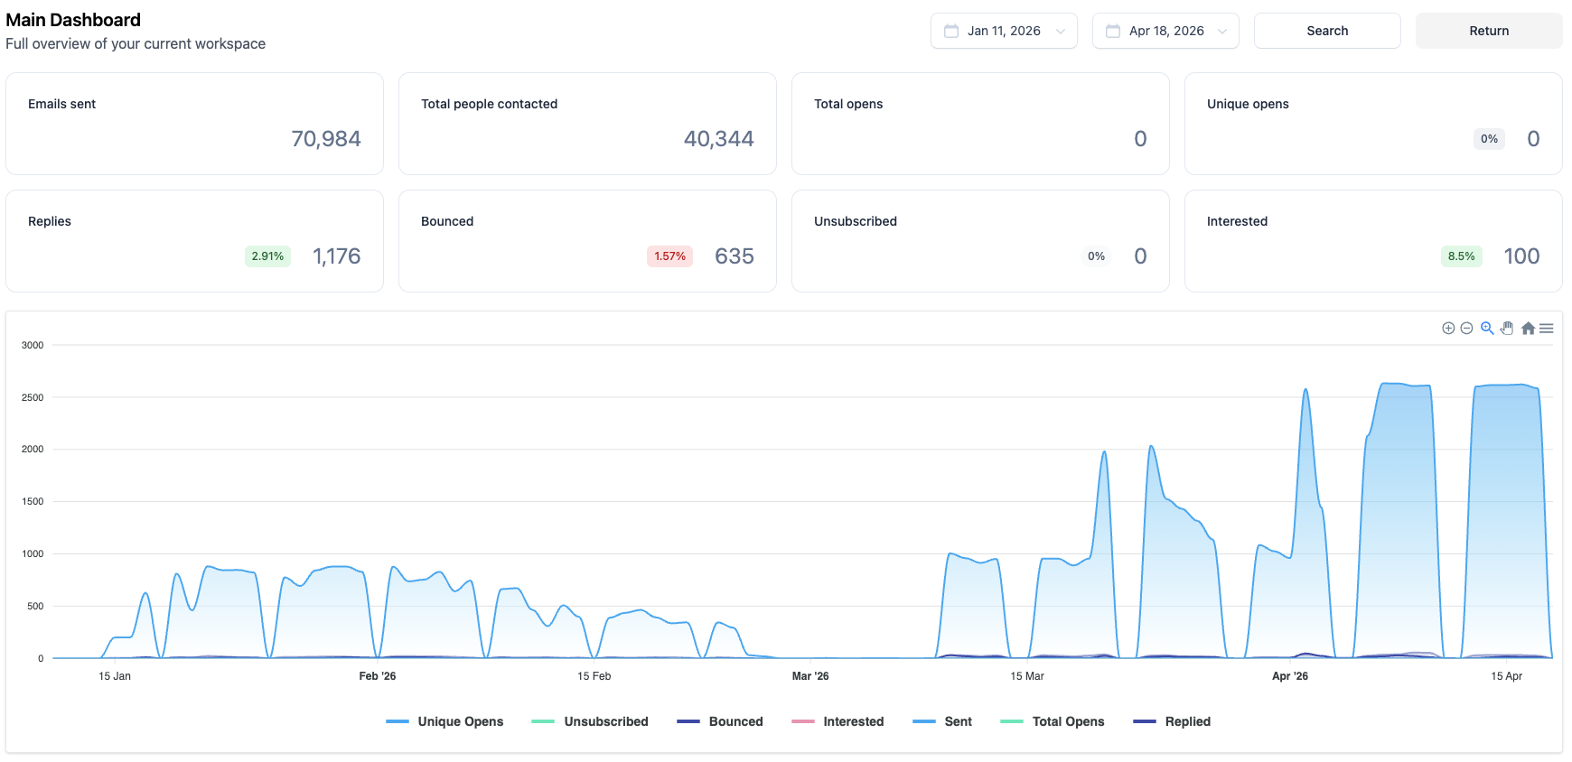This screenshot has height=762, width=1572.
Task: Select the chart panning hand tool
Action: (x=1507, y=329)
